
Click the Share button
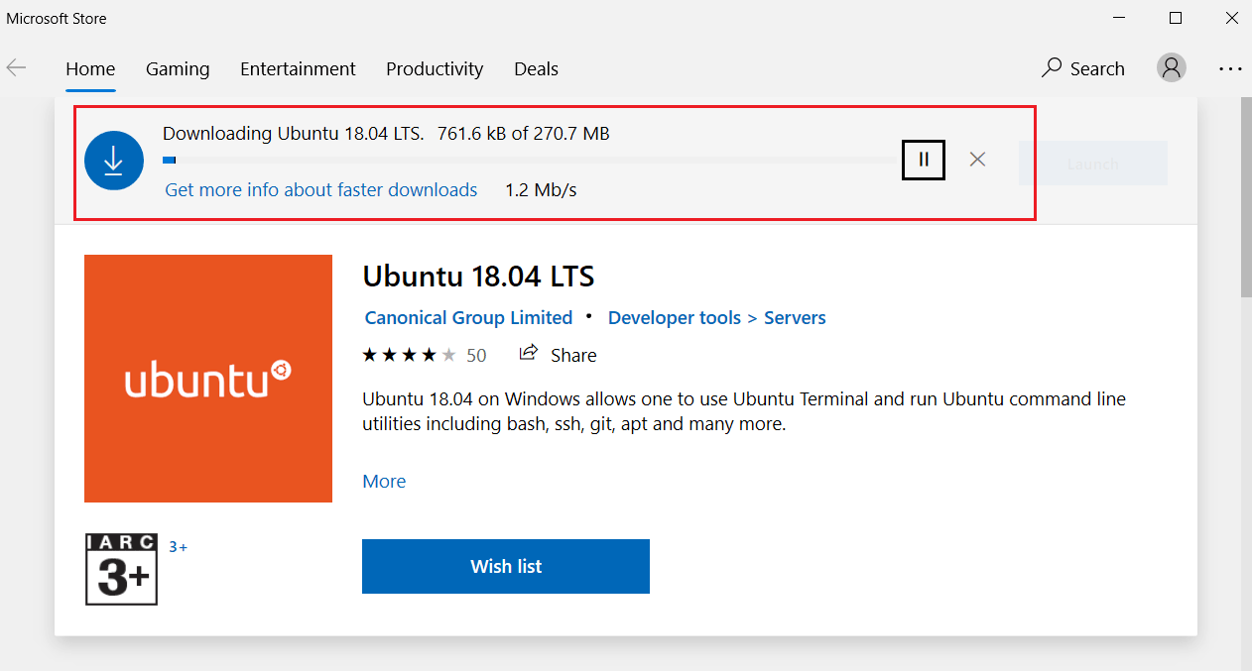[x=559, y=355]
